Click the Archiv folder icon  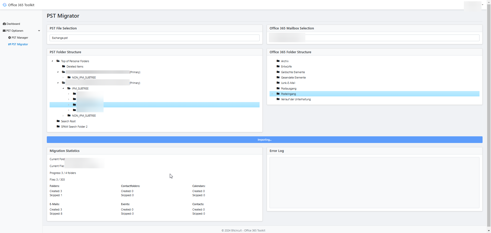coord(278,61)
